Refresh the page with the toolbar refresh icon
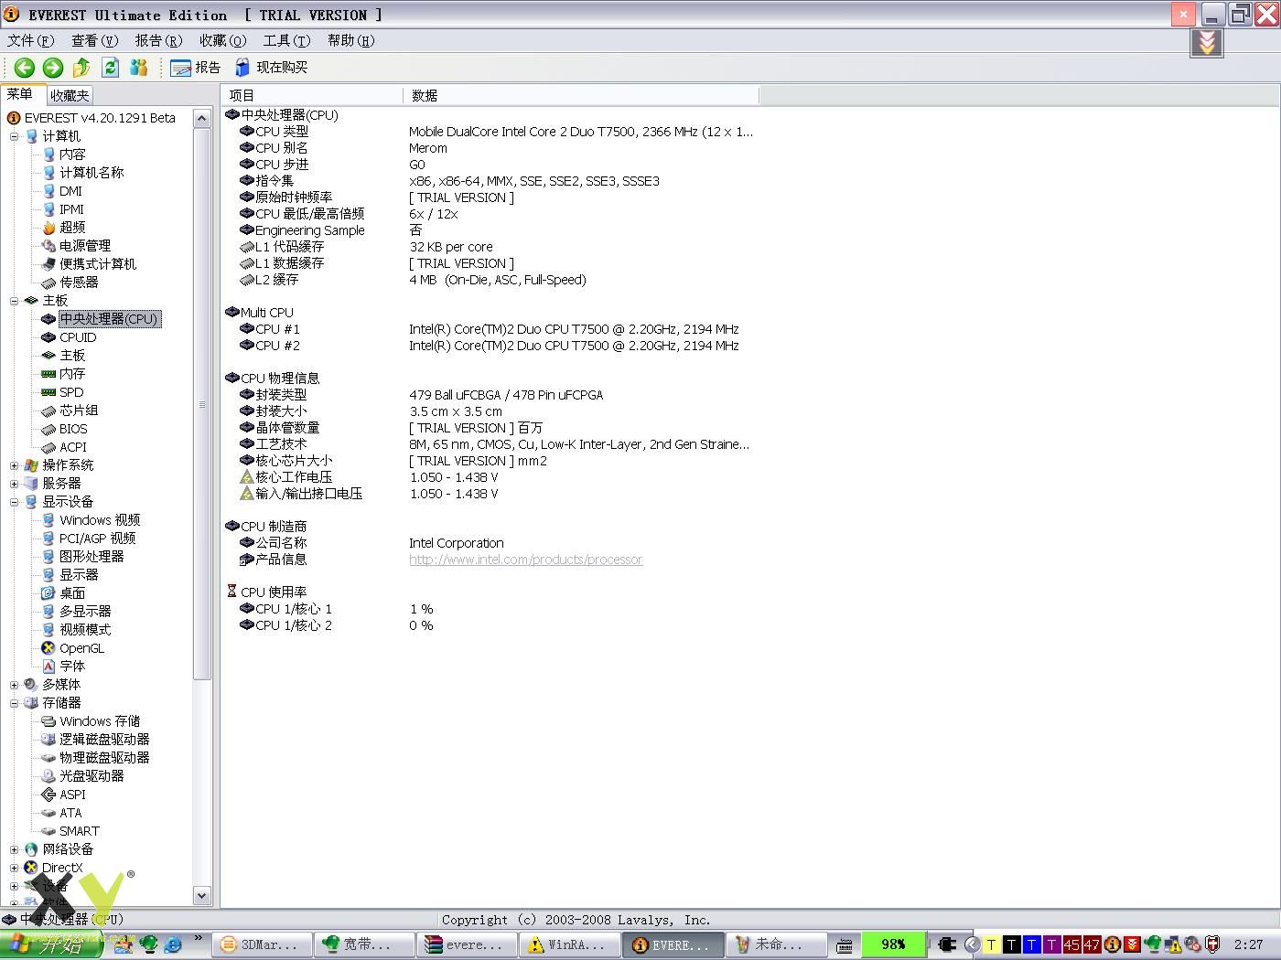Image resolution: width=1281 pixels, height=960 pixels. pos(110,67)
